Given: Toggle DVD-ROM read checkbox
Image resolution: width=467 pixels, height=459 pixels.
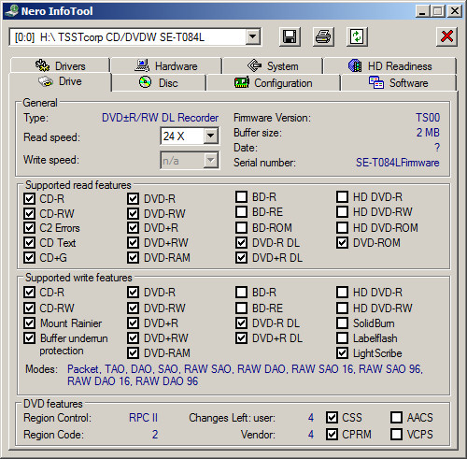Looking at the screenshot, I should click(x=343, y=242).
